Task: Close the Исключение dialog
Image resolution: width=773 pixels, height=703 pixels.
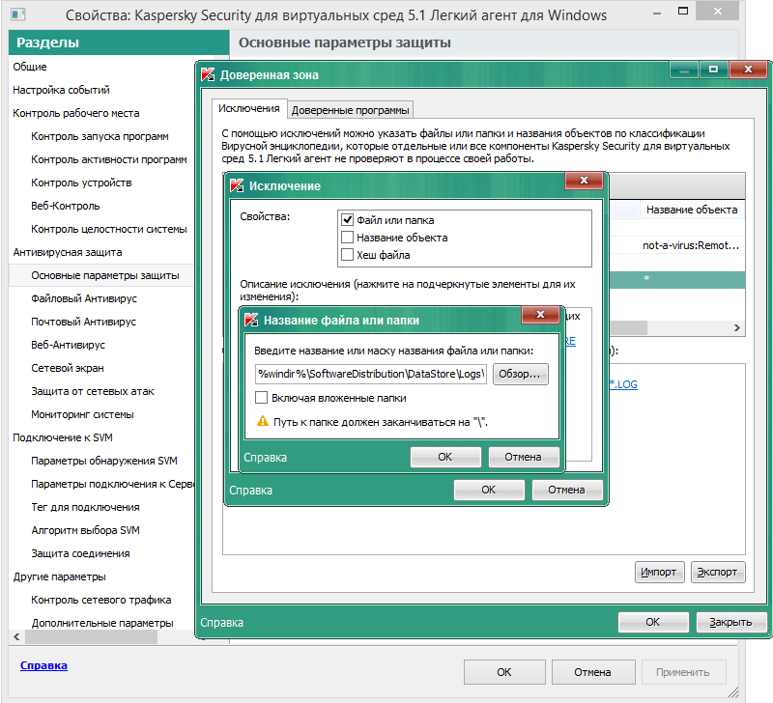Action: coord(585,181)
